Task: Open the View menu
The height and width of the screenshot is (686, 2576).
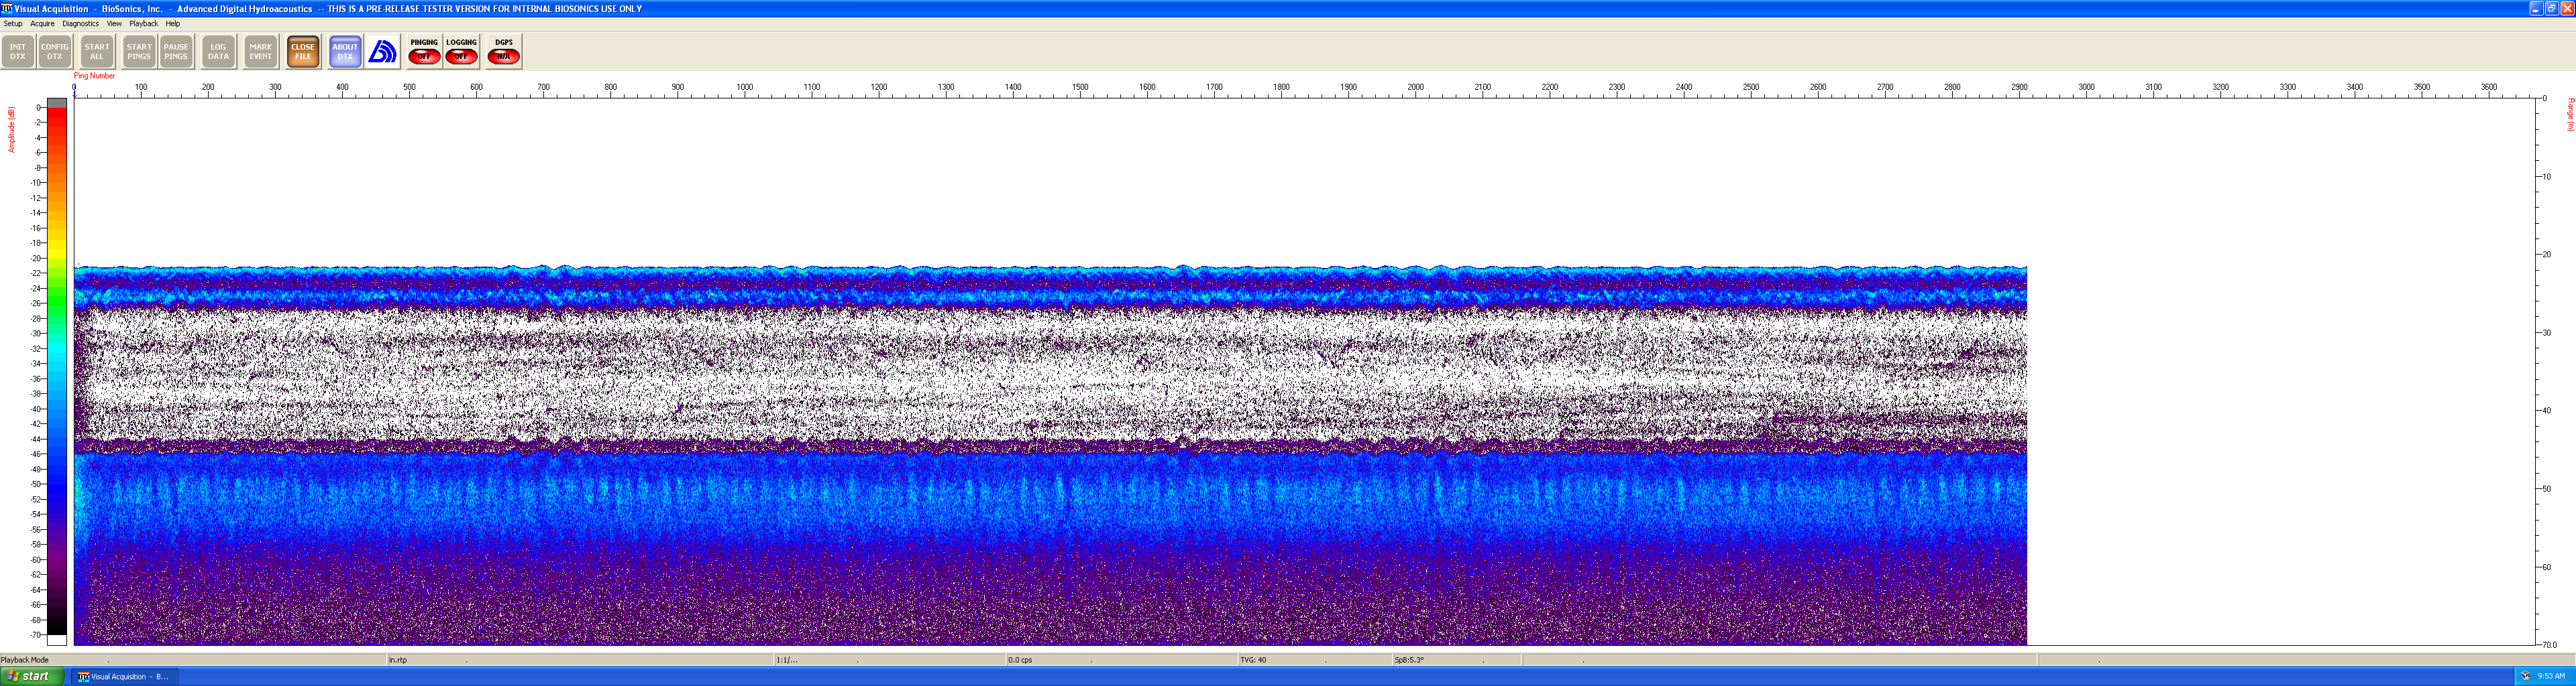Action: click(x=114, y=24)
